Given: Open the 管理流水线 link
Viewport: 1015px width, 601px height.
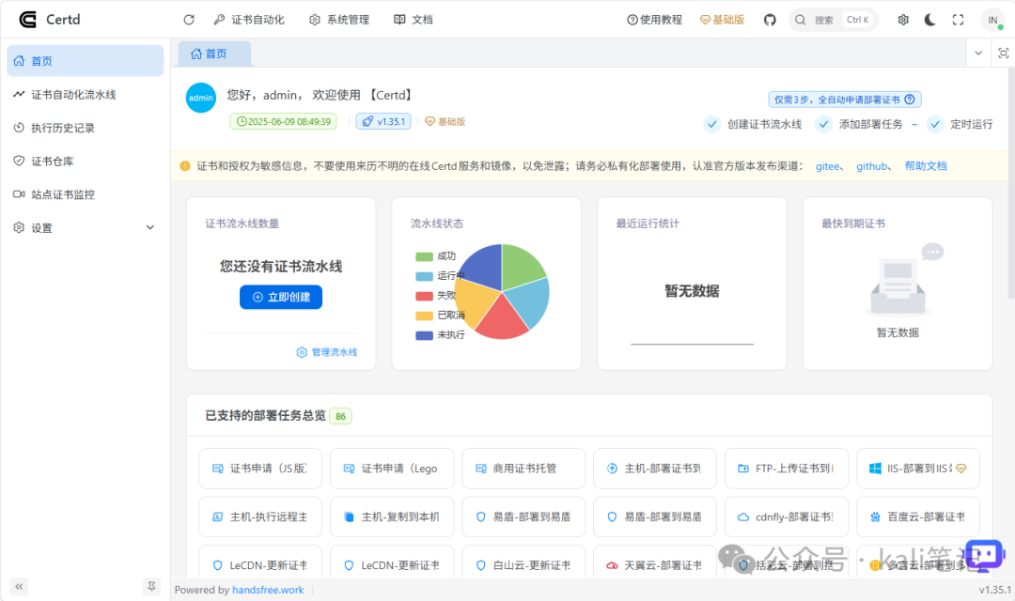Looking at the screenshot, I should pyautogui.click(x=327, y=352).
